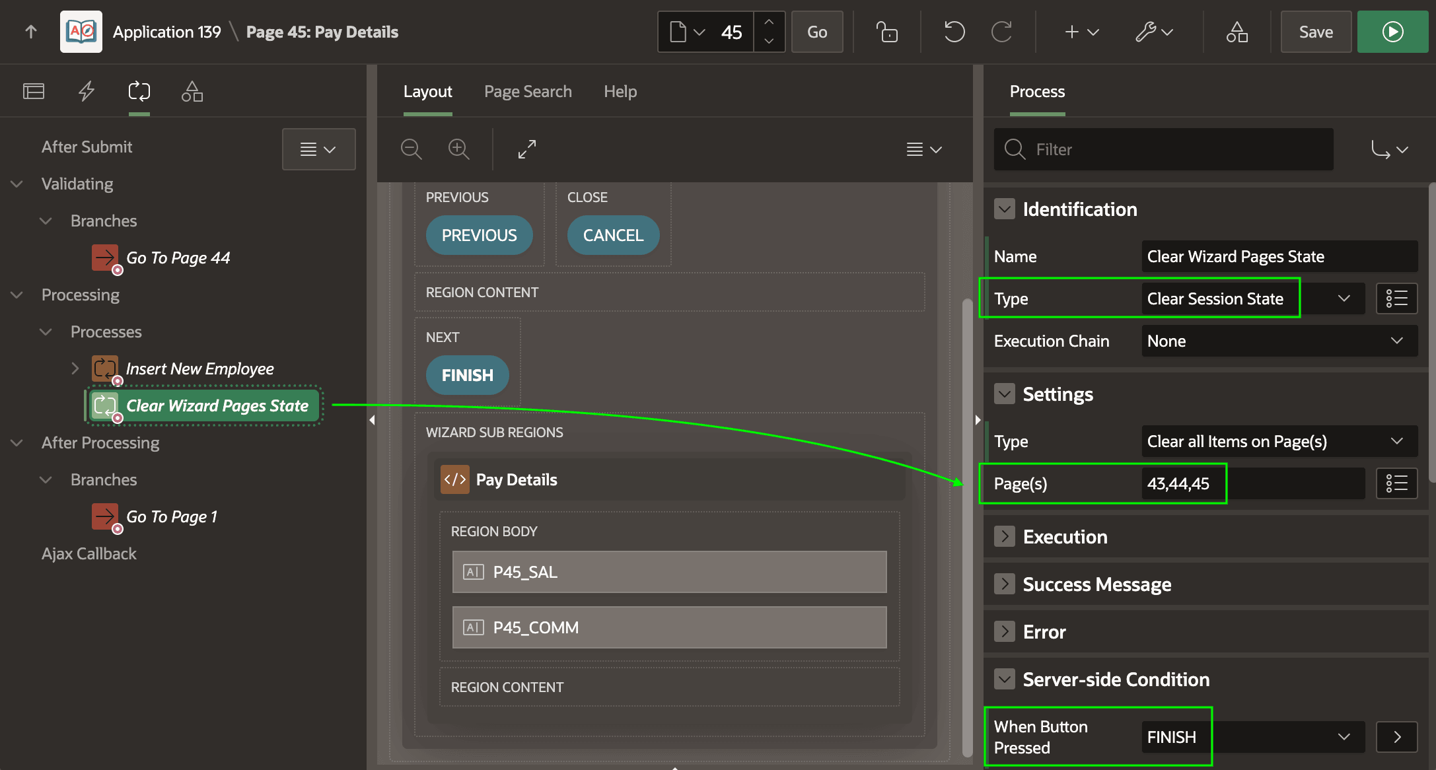Collapse the left pane splitter arrow

point(372,419)
